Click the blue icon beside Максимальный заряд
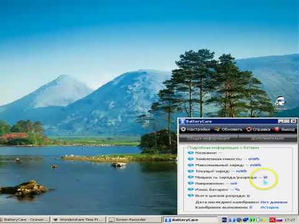Viewport: 299px width, 224px height. (191, 165)
